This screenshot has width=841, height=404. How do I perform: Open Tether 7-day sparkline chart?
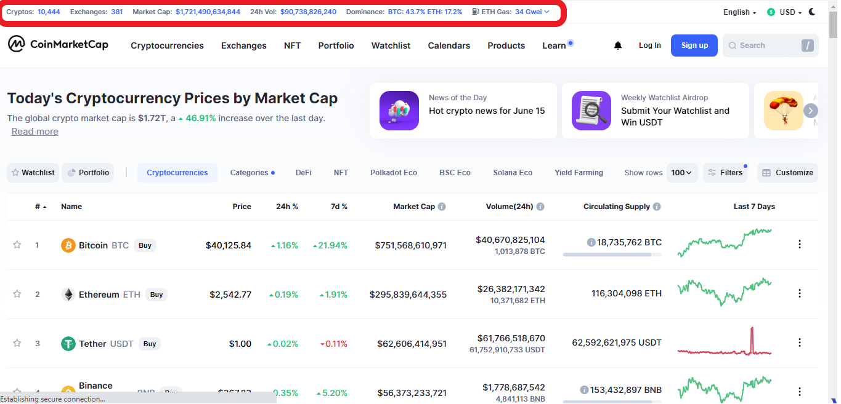tap(725, 342)
